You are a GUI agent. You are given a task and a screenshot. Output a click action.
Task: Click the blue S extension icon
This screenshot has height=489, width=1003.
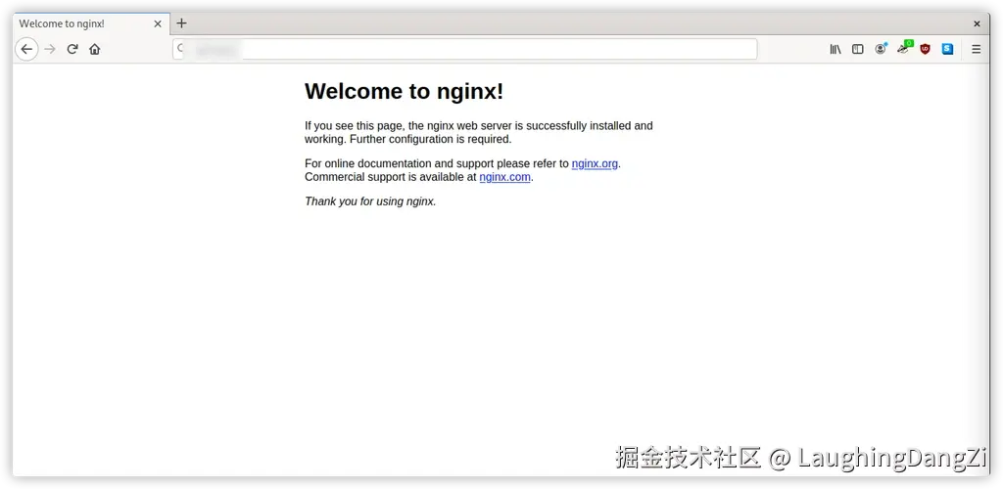click(x=947, y=49)
